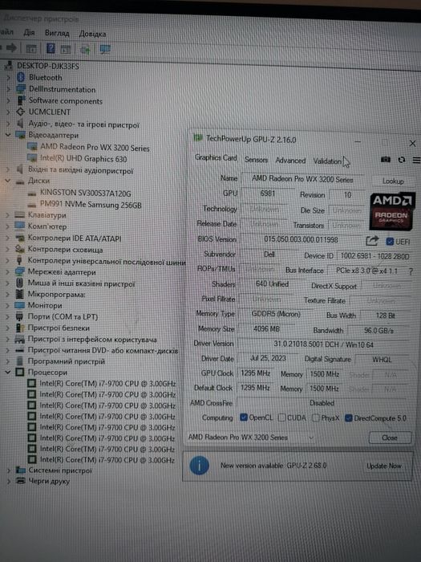Screen dimensions: 421x562
Task: Click the Lookup button
Action: click(x=393, y=181)
